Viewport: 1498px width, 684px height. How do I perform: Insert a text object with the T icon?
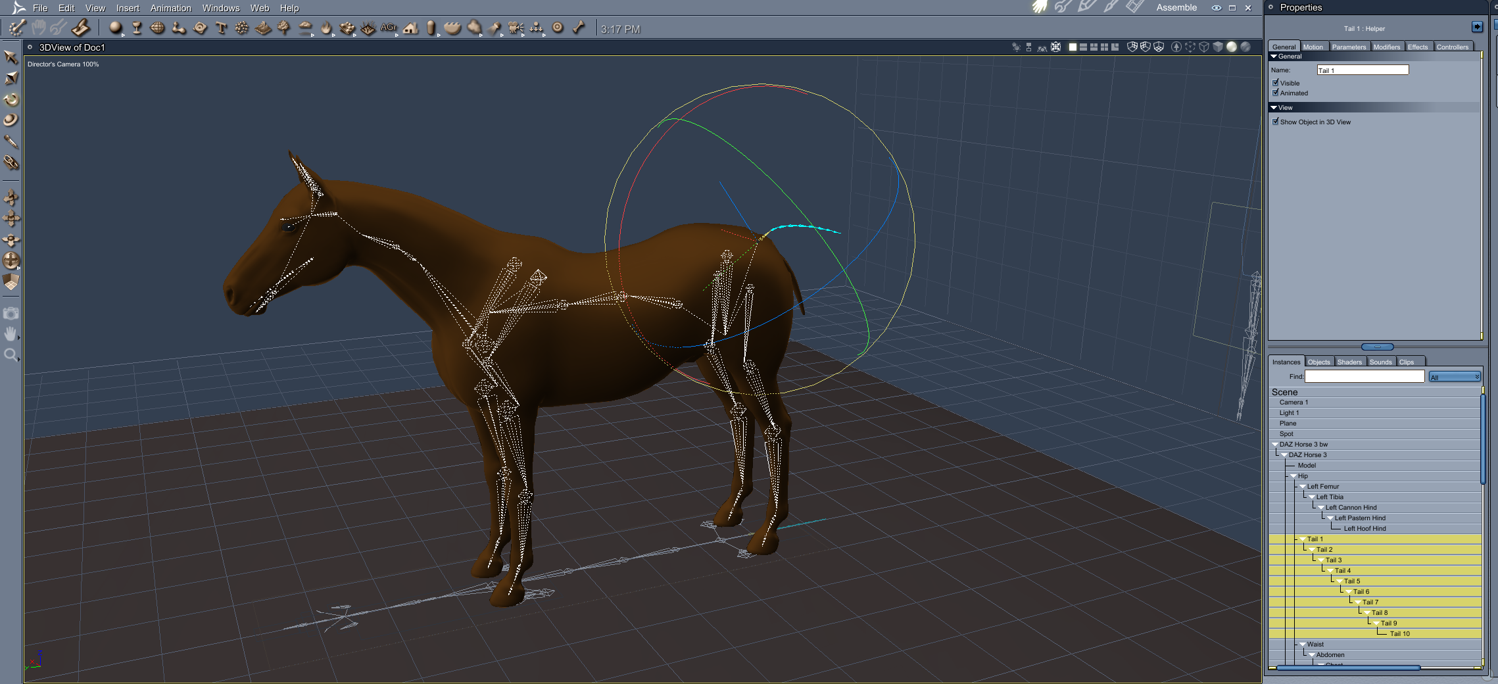221,28
